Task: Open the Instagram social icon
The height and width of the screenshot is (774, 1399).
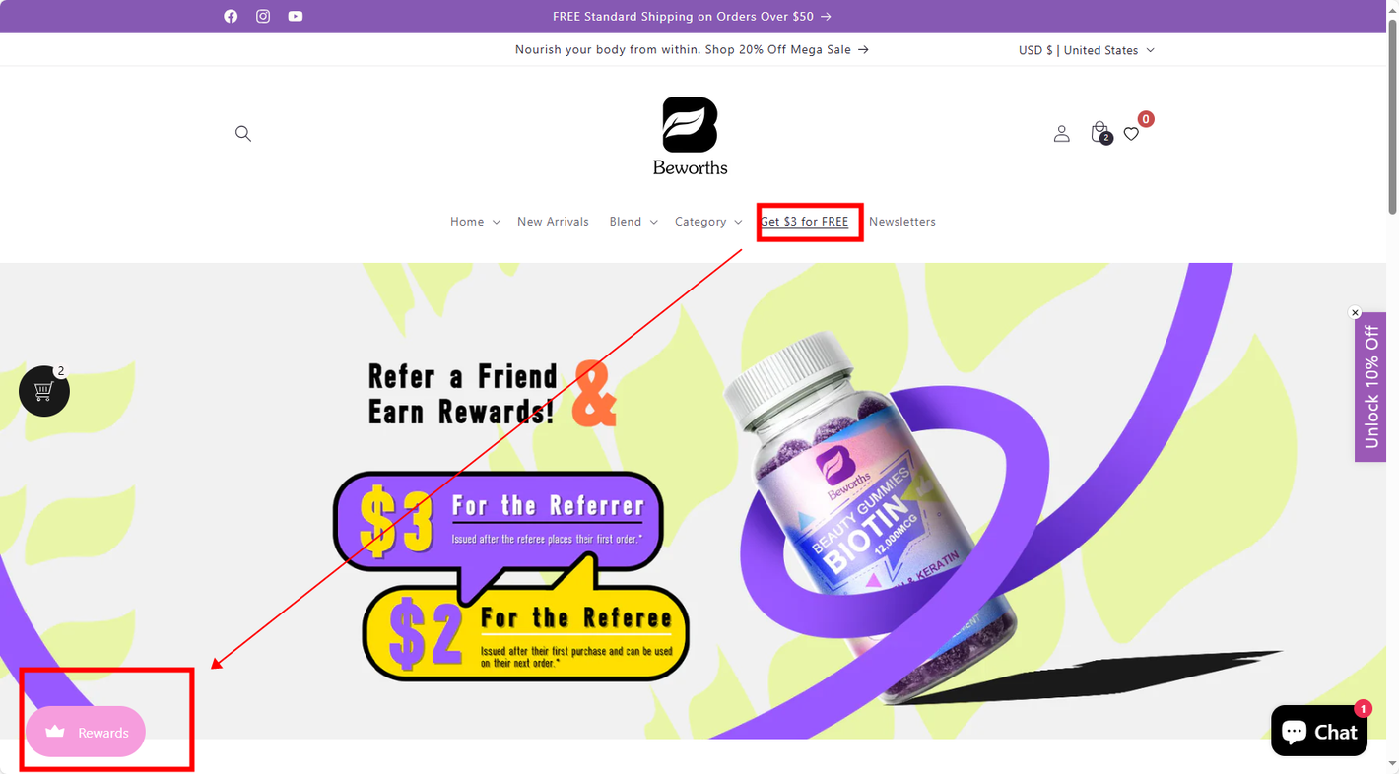Action: [x=263, y=16]
